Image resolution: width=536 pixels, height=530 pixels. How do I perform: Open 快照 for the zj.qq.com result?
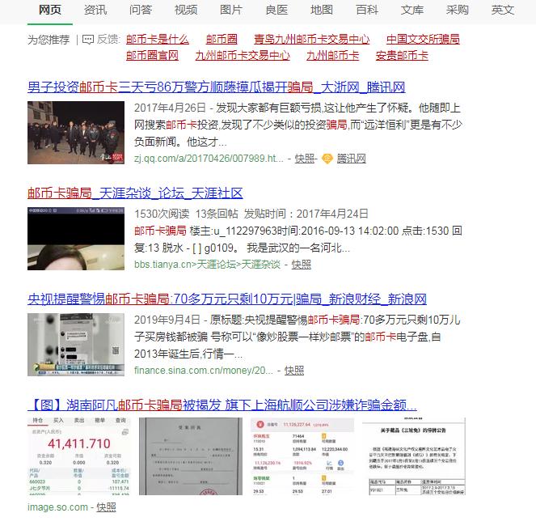click(x=304, y=159)
